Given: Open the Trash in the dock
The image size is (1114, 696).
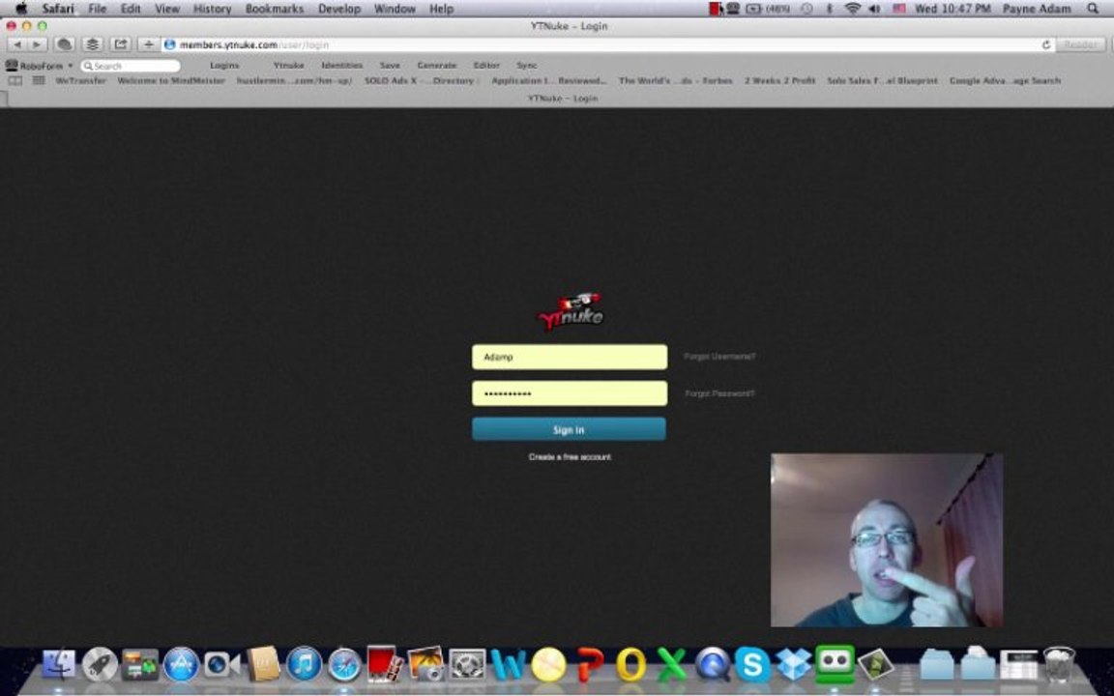Looking at the screenshot, I should 1059,665.
